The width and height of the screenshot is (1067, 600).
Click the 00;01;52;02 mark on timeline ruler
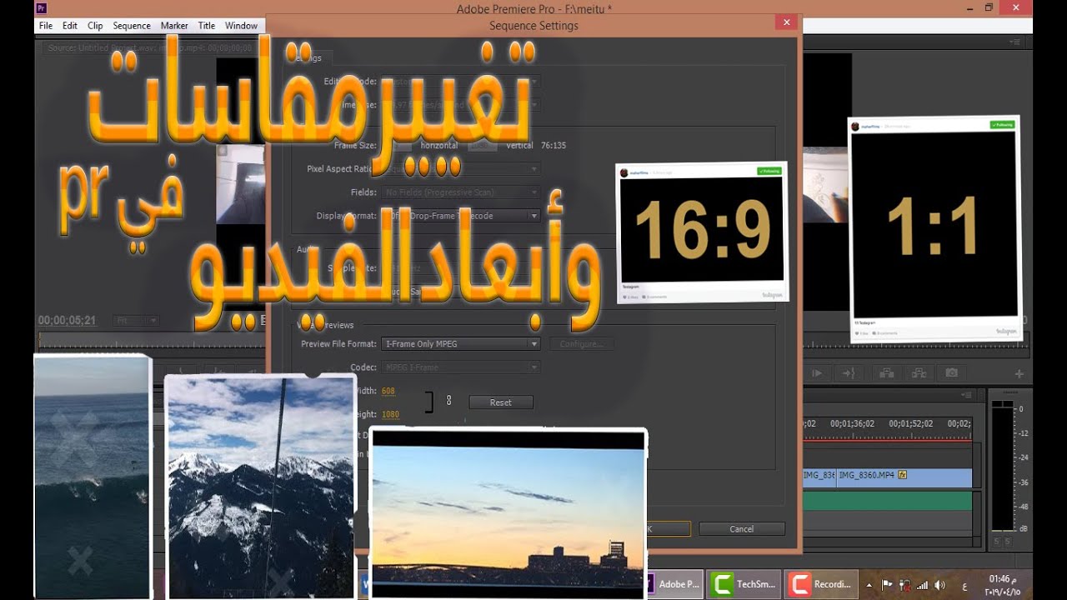coord(910,424)
